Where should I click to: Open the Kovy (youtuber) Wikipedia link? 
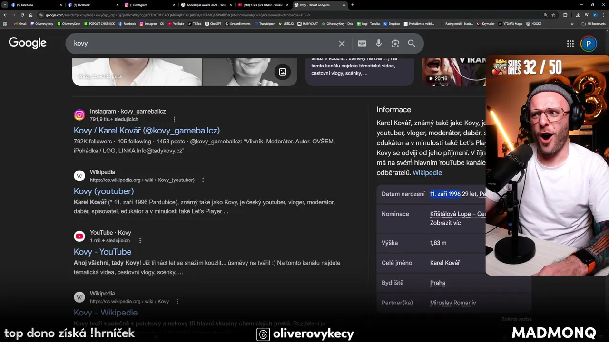click(104, 191)
